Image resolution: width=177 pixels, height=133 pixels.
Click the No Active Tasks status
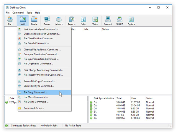pyautogui.click(x=73, y=126)
